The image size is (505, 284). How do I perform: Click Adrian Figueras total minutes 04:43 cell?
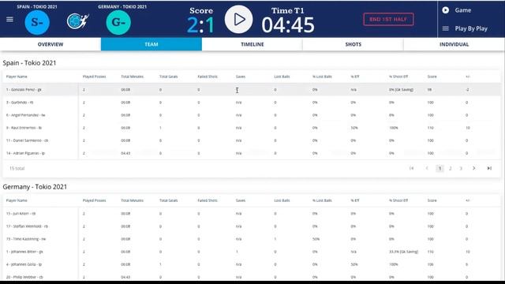click(125, 153)
